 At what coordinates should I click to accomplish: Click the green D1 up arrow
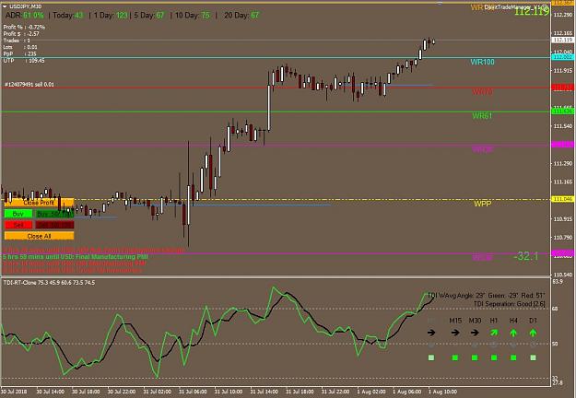coord(533,333)
